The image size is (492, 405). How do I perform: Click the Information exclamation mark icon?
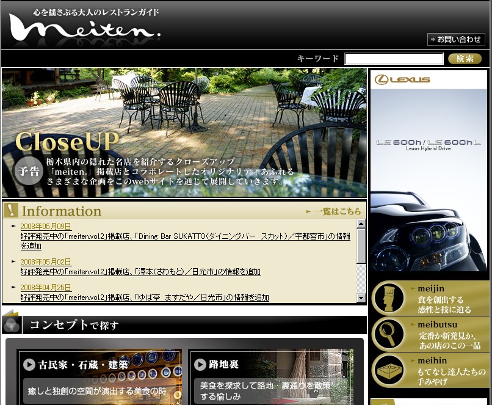pos(11,210)
